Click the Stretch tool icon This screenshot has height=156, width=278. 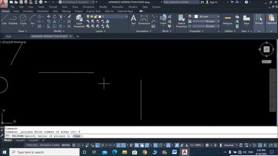(x=48, y=26)
